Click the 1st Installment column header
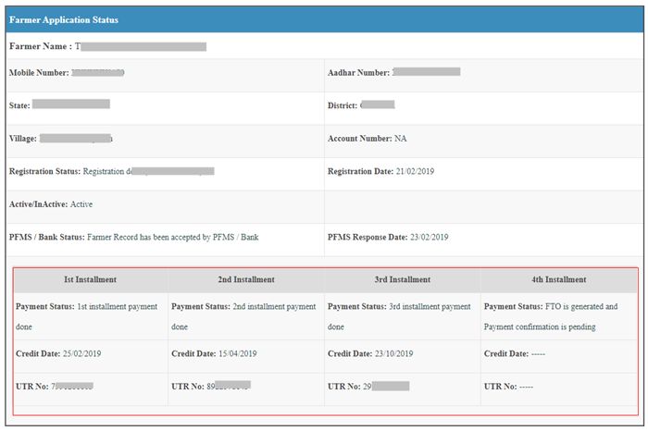Viewport: 648px width, 431px height. pyautogui.click(x=90, y=279)
